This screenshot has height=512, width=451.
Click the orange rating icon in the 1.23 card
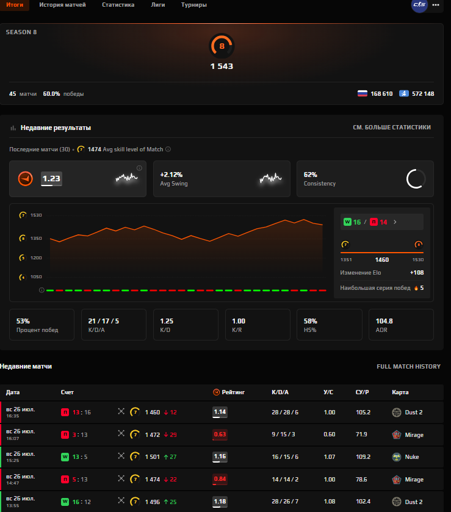26,179
